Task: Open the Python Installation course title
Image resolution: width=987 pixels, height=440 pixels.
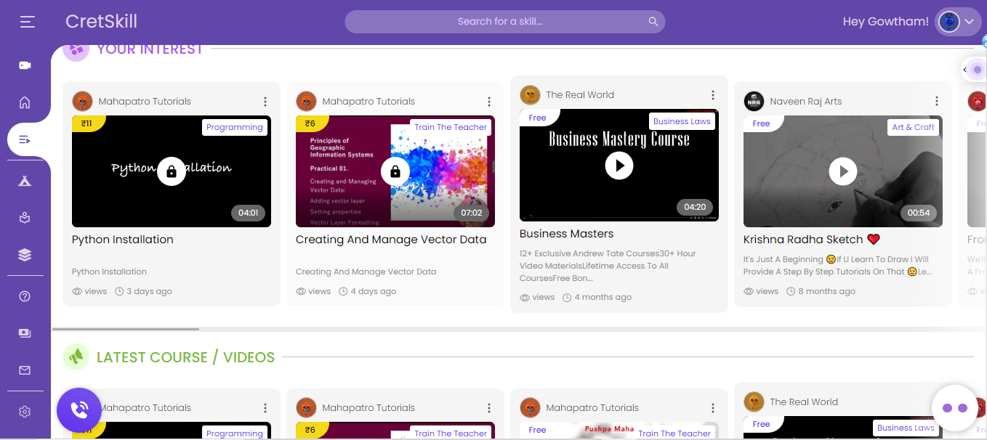Action: 123,240
